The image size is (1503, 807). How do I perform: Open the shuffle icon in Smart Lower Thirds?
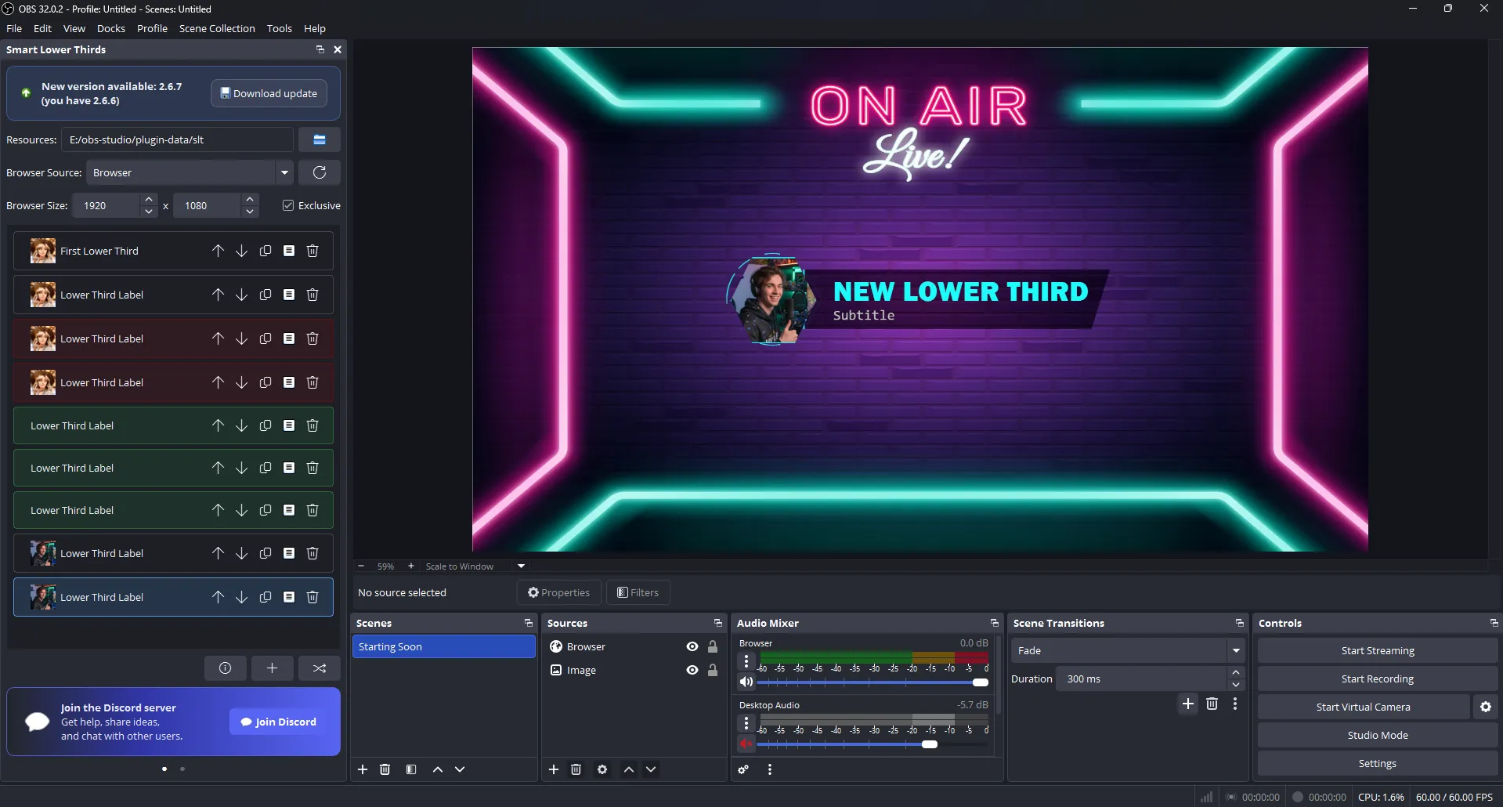(319, 668)
